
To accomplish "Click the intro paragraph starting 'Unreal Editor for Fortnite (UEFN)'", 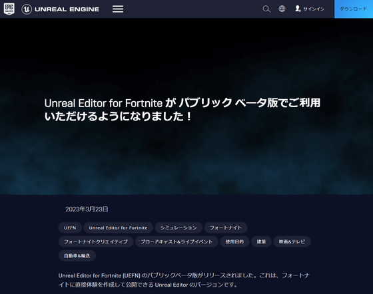I will pyautogui.click(x=184, y=280).
